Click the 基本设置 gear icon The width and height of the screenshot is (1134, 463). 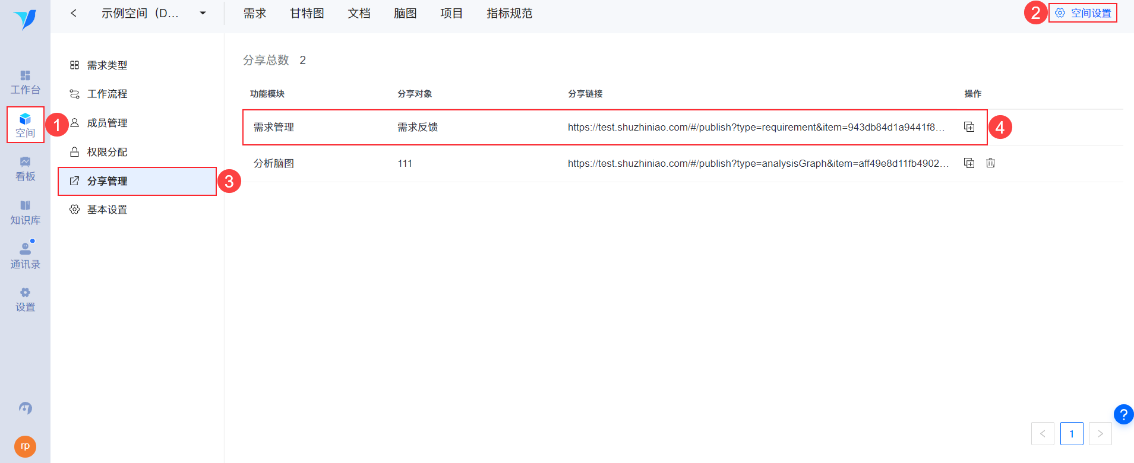click(x=74, y=210)
